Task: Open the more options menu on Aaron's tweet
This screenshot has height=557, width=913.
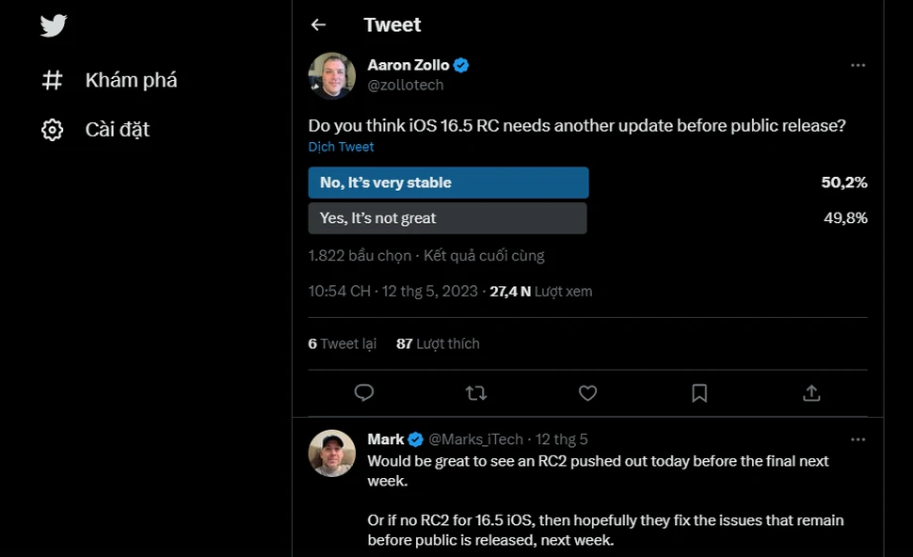Action: pyautogui.click(x=857, y=65)
